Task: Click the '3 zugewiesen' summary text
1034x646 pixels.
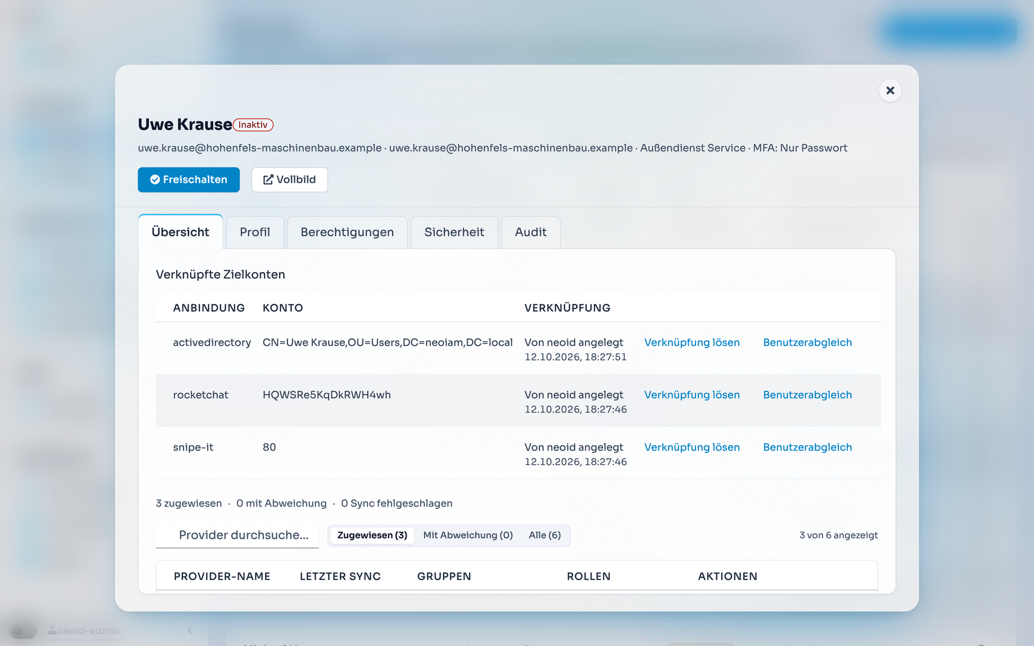Action: pos(189,503)
